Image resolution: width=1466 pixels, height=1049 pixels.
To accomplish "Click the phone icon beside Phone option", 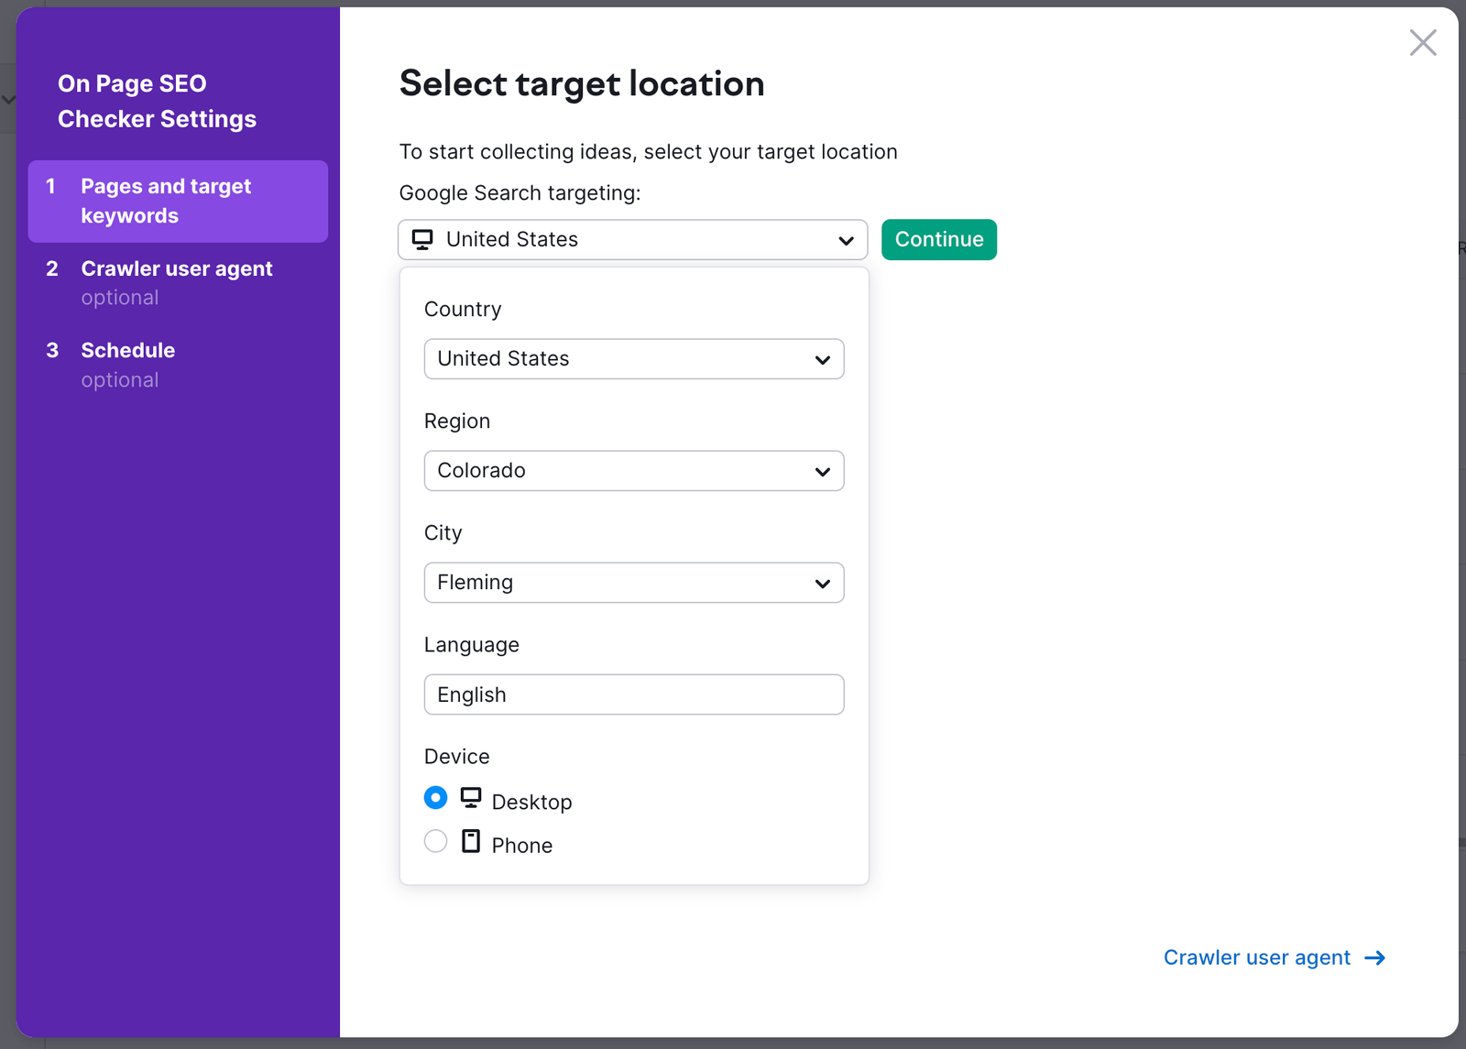I will tap(471, 842).
